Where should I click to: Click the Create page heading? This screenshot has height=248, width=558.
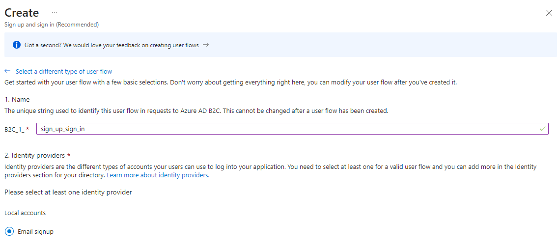pyautogui.click(x=22, y=12)
